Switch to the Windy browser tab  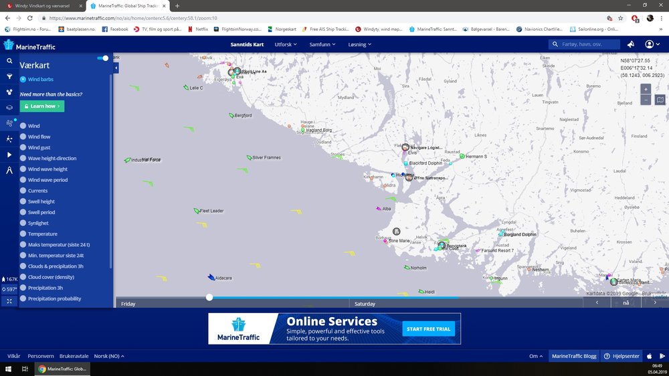43,6
